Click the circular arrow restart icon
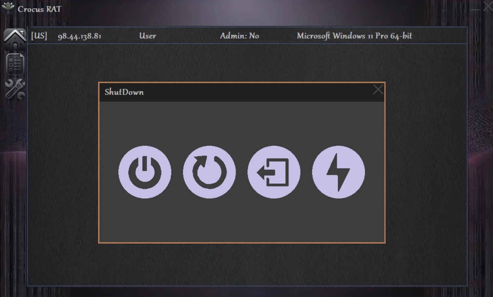Screen dimensions: 493x297 (x=209, y=172)
